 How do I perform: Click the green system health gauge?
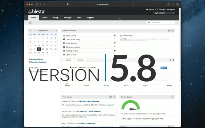point(131,105)
